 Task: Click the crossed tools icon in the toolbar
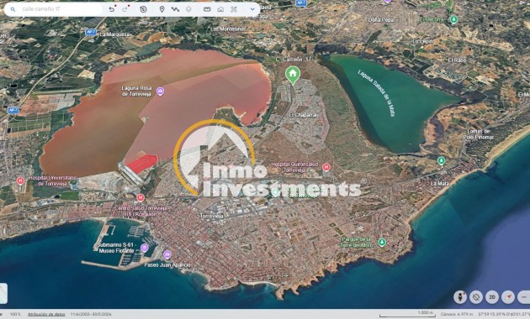coord(234,9)
